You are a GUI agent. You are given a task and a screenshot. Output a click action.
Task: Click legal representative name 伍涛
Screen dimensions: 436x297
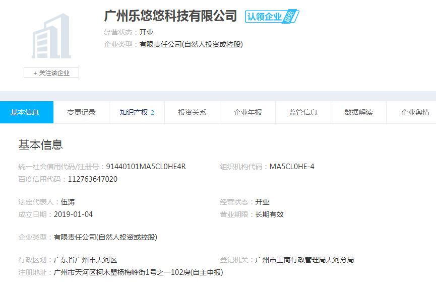pos(68,202)
